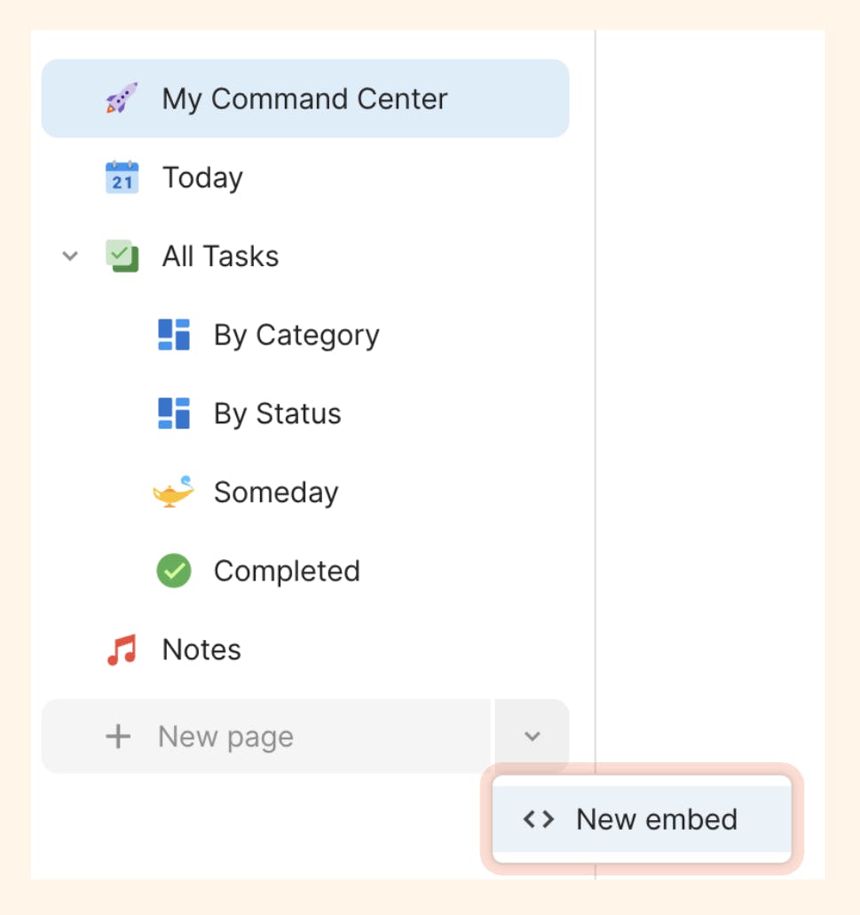Click the blue board icon for By Category

(x=174, y=335)
